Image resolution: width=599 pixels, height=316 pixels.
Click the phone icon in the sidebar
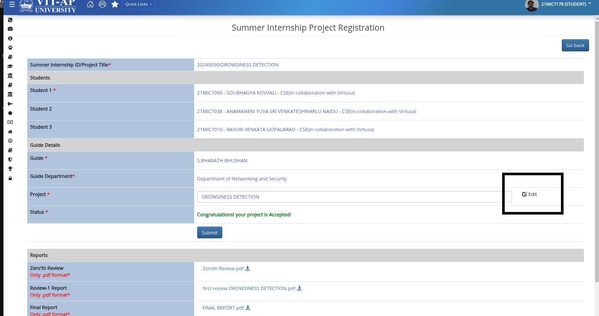pyautogui.click(x=10, y=20)
